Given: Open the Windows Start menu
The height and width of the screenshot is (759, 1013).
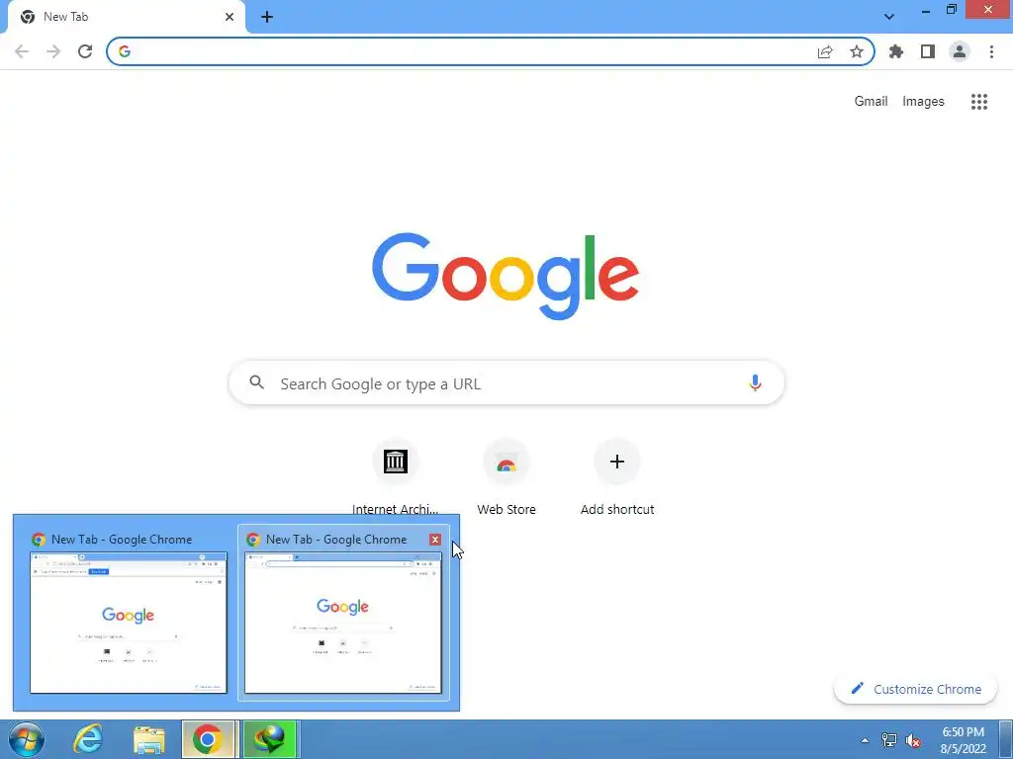Looking at the screenshot, I should 27,740.
